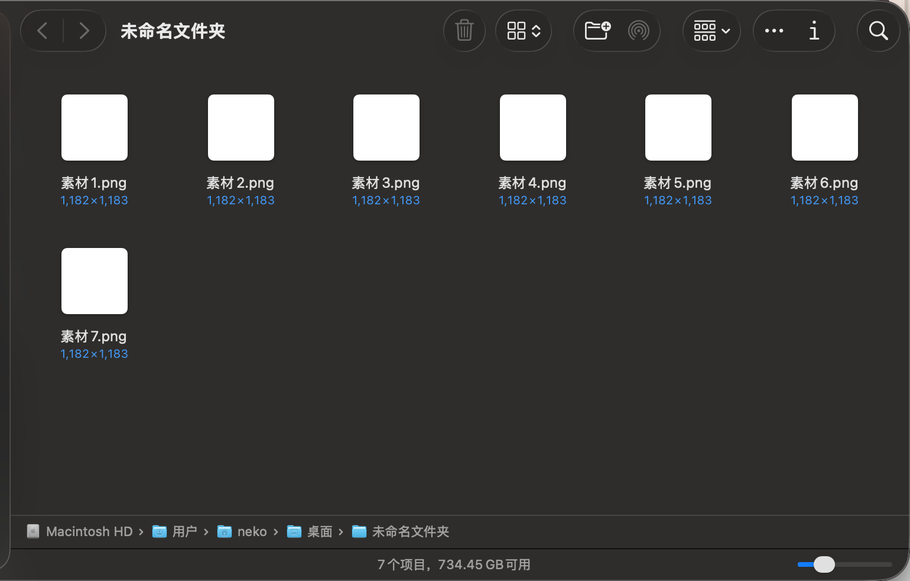Open the icon view switcher
The image size is (910, 581).
(524, 31)
